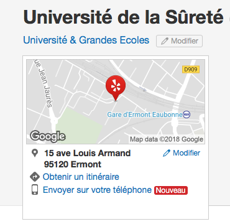Image resolution: width=230 pixels, height=224 pixels.
Task: Click the D909 road badge
Action: (x=191, y=70)
